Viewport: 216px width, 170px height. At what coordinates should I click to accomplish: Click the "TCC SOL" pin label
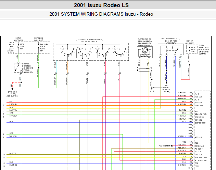click(x=198, y=97)
